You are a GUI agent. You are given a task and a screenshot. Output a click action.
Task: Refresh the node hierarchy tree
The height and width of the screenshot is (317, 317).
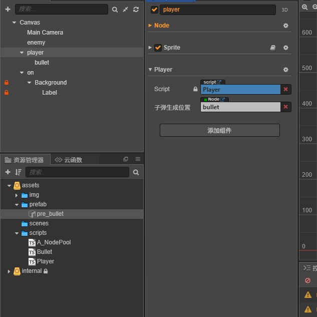point(136,10)
